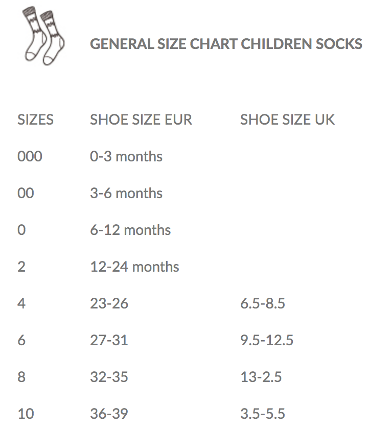This screenshot has width=369, height=429.
Task: Click the 6-12 months entry
Action: tap(130, 230)
